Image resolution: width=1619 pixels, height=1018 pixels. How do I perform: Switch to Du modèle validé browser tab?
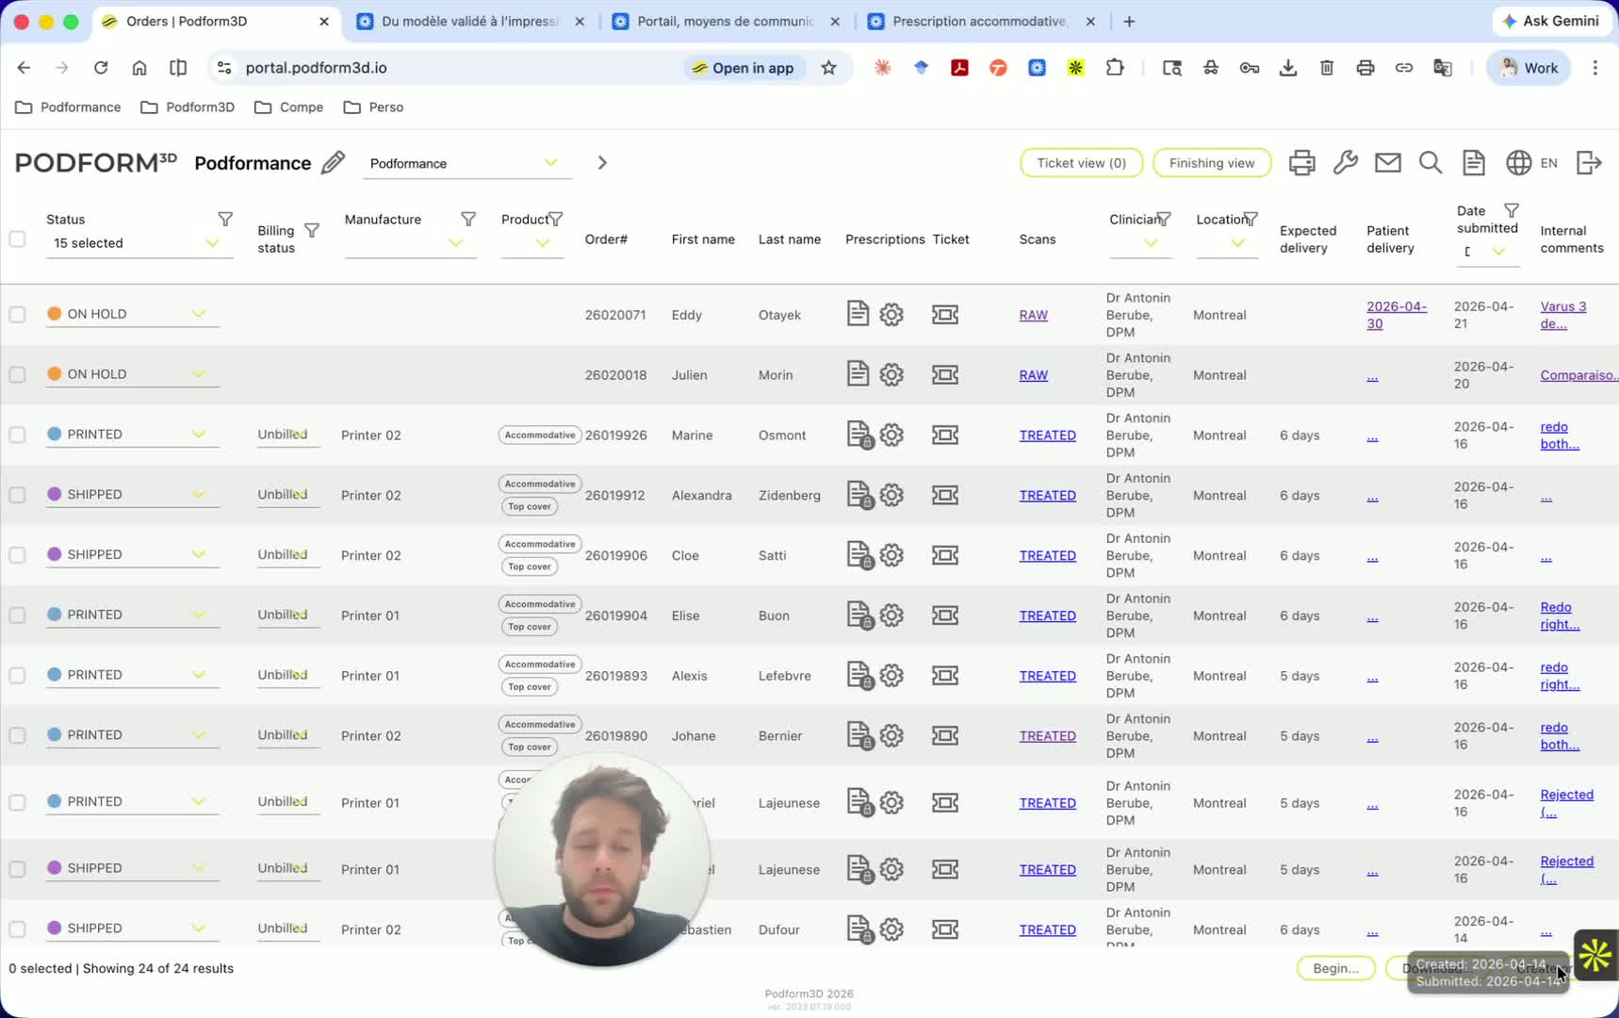(469, 21)
